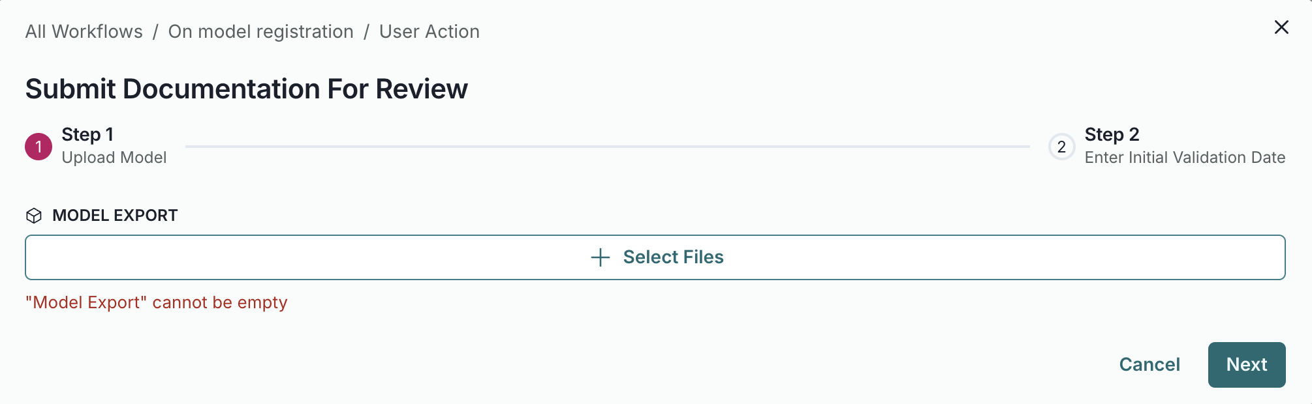This screenshot has height=404, width=1312.
Task: Click the 'Model Export cannot be empty' error text
Action: [156, 302]
